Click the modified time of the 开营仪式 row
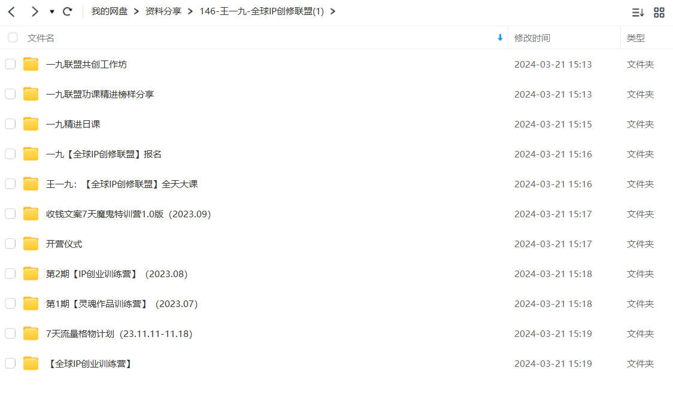This screenshot has height=419, width=673. point(553,244)
